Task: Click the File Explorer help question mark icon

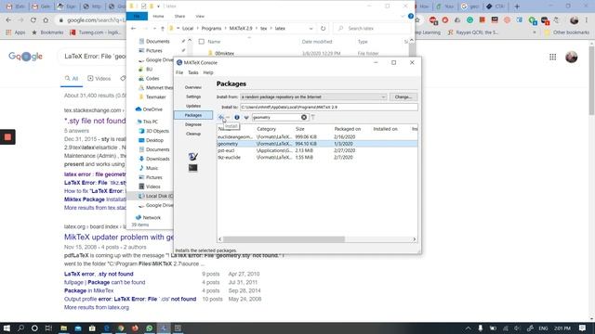Action: [411, 17]
